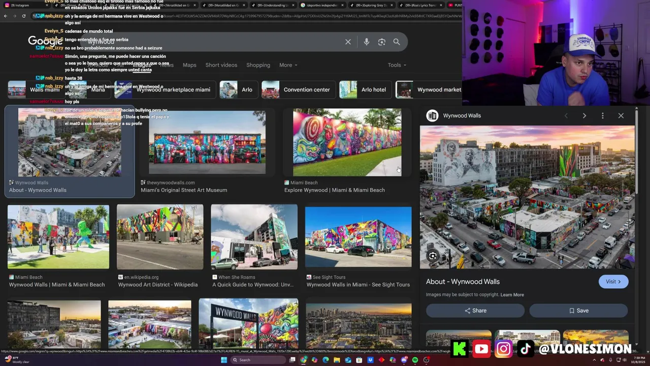The image size is (650, 366).
Task: Switch to the deportivo independiente browser tab
Action: pyautogui.click(x=322, y=5)
